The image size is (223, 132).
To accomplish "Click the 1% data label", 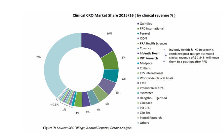I will click(x=64, y=109).
